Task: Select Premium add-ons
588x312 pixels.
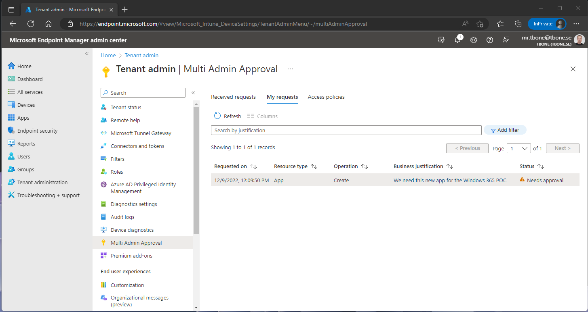Action: point(131,255)
